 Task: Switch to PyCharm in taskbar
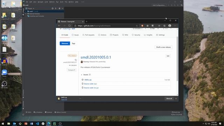pos(55,124)
